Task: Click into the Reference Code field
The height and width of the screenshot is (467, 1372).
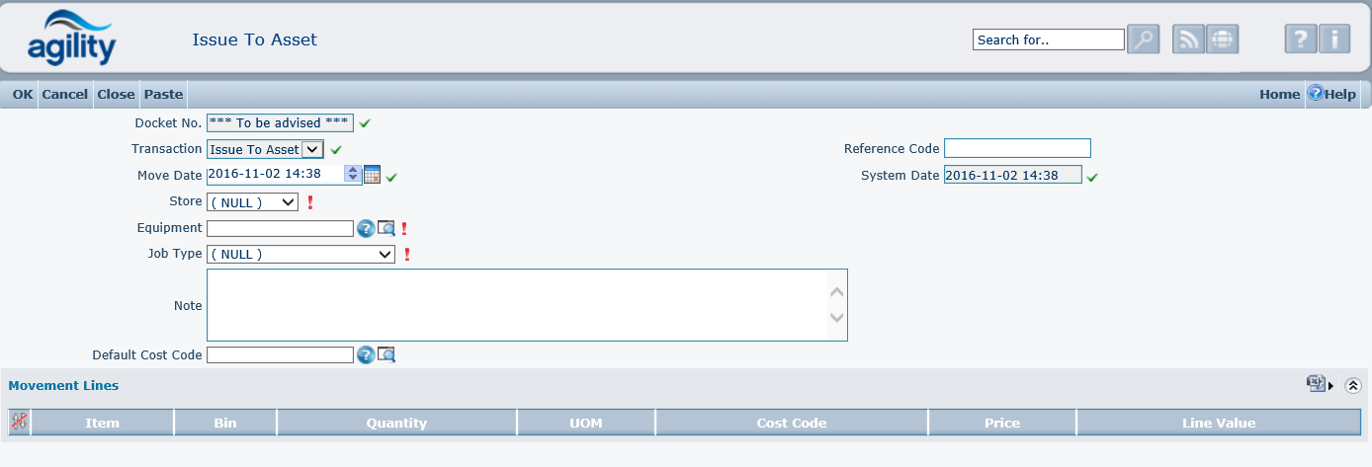Action: click(1017, 148)
